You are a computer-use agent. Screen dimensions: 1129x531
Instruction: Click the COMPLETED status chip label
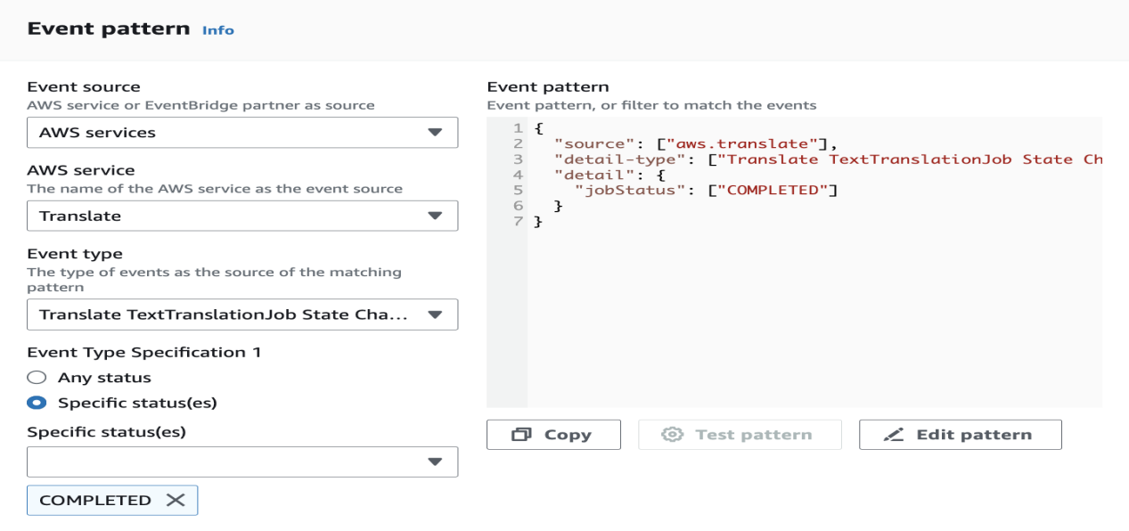(95, 500)
